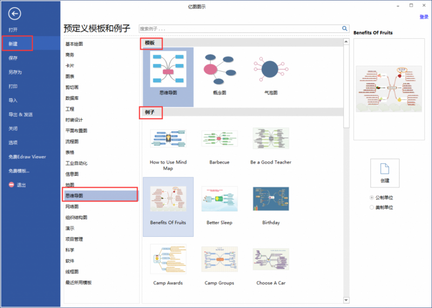Select the Camp Awards example
The height and width of the screenshot is (308, 432).
tap(168, 259)
